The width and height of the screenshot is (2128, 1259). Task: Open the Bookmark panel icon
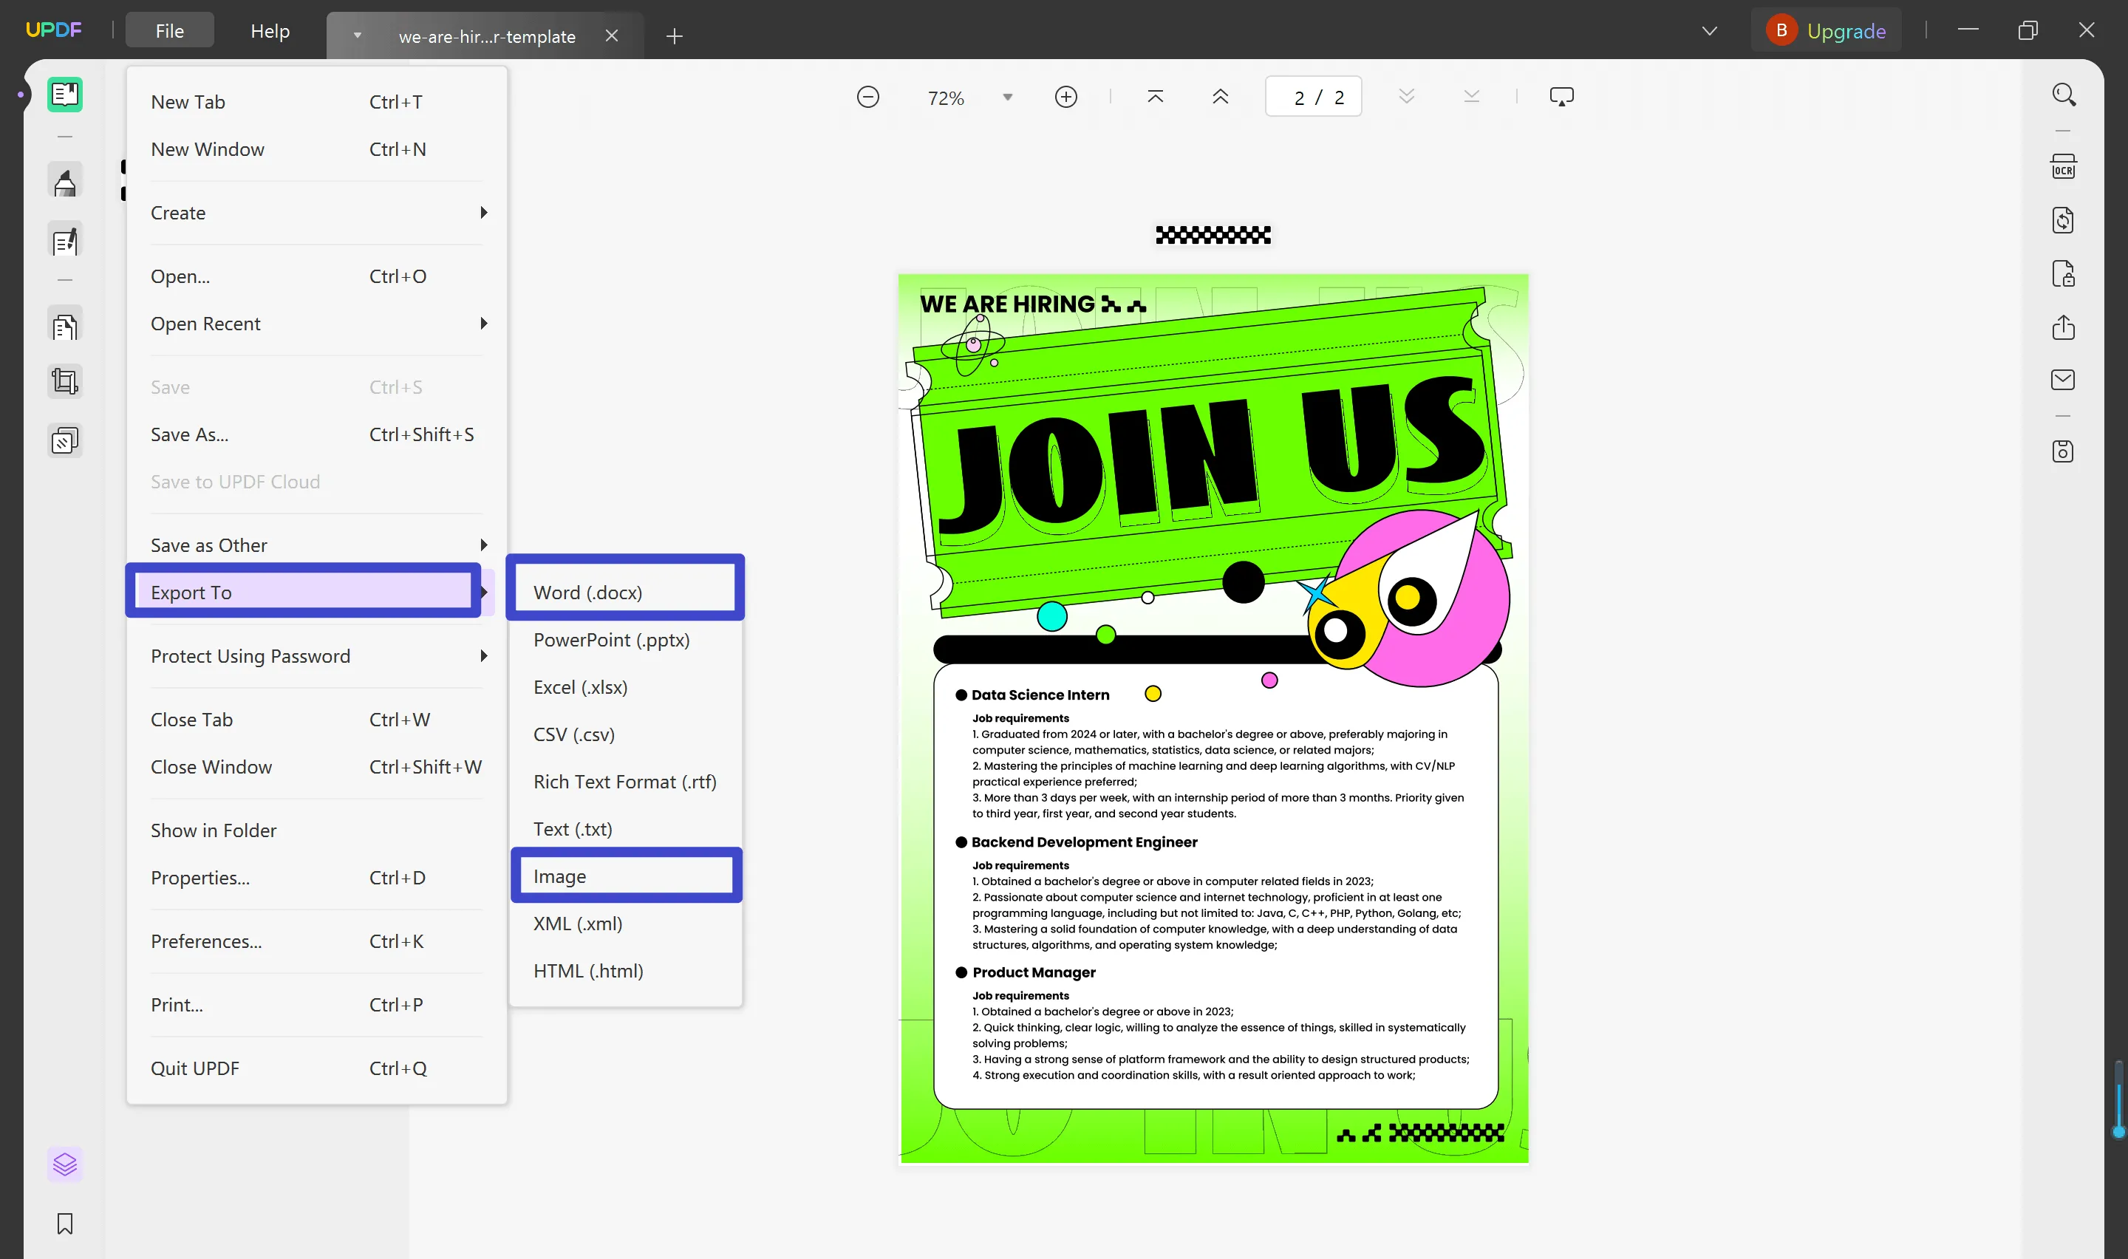point(64,1224)
